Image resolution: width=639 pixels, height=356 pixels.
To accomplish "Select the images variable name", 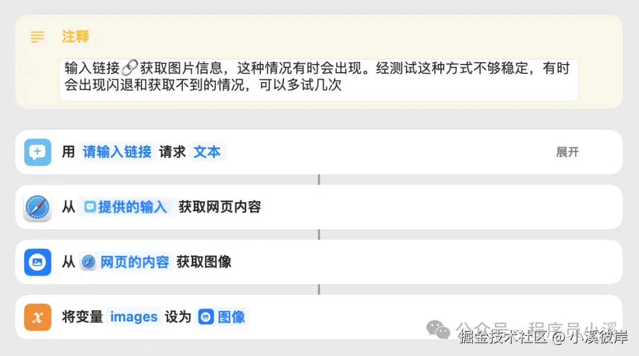I will 134,317.
